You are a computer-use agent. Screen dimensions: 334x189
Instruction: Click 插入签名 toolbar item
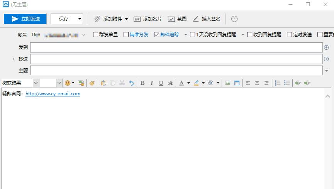coord(207,19)
